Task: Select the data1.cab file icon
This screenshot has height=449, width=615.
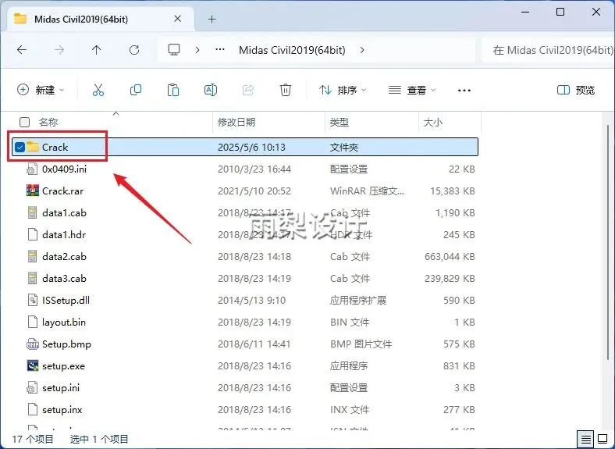Action: coord(33,212)
